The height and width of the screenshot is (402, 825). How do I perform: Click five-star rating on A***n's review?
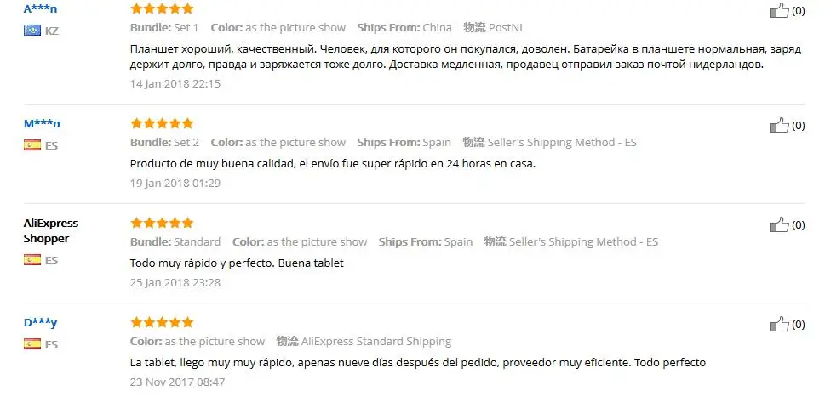(162, 8)
